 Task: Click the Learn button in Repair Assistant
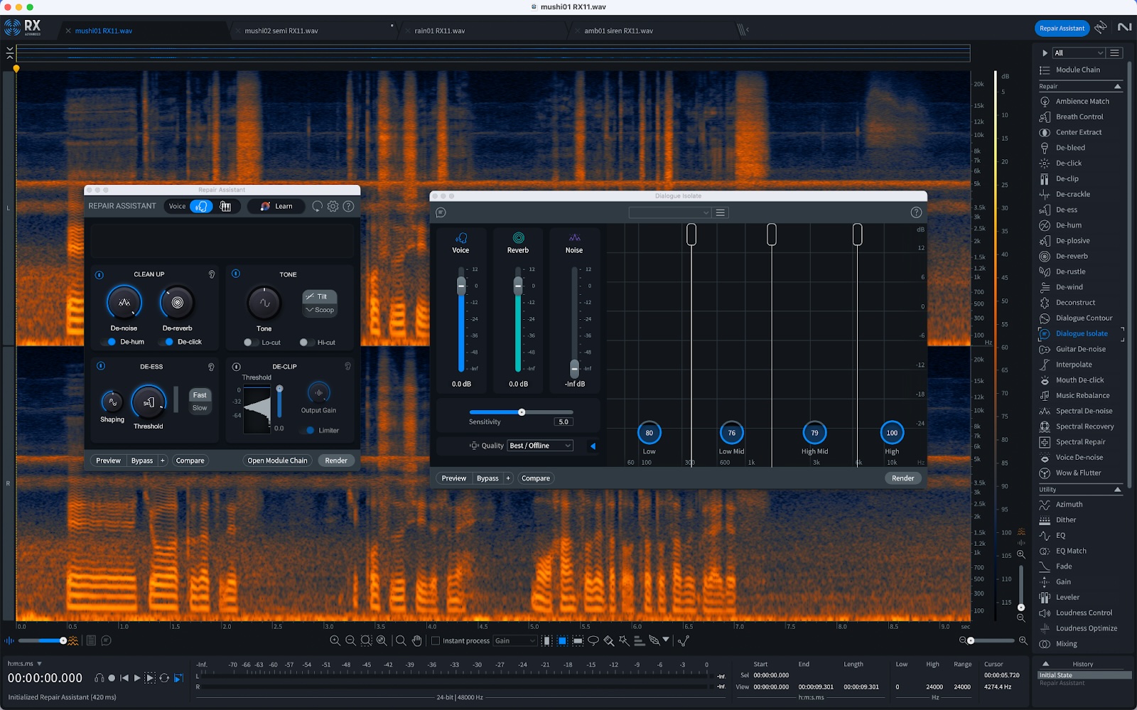tap(276, 206)
